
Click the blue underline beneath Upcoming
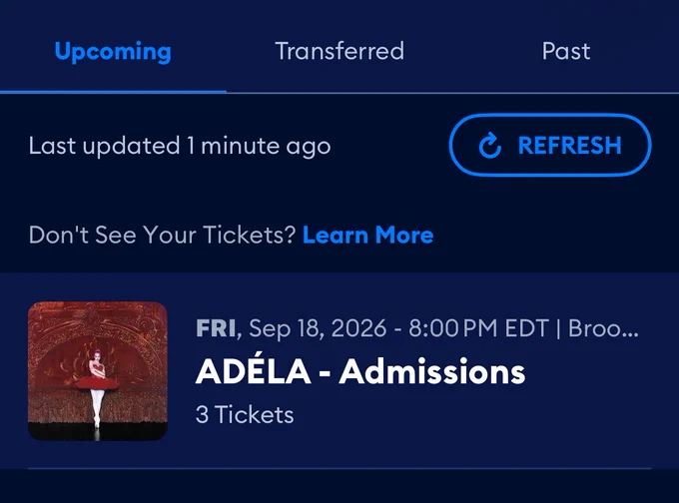point(113,92)
